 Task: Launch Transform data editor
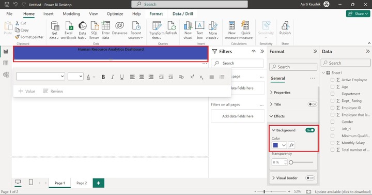click(157, 30)
